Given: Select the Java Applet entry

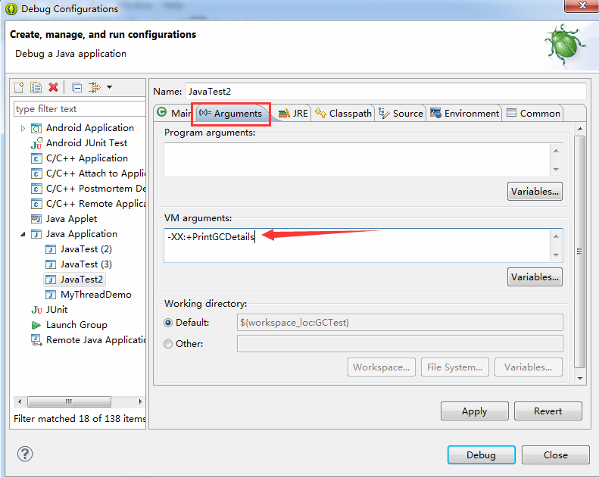Looking at the screenshot, I should pyautogui.click(x=71, y=218).
